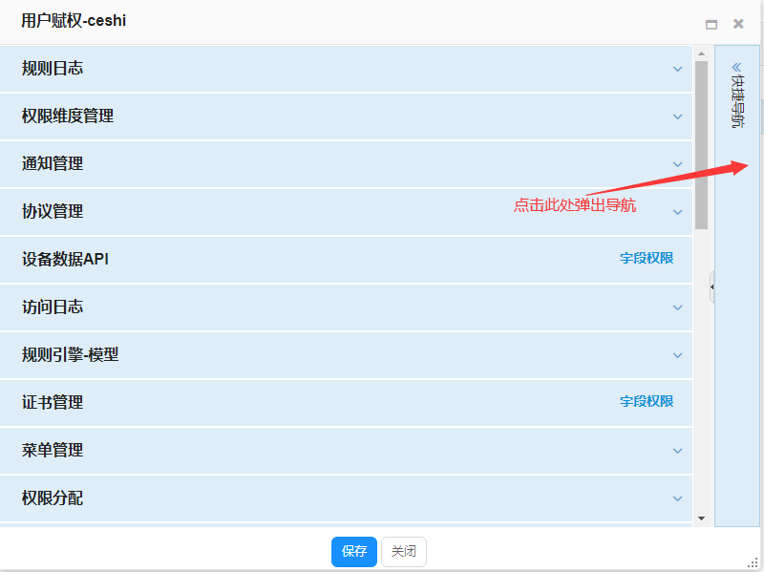Expand the 通知管理 section chevron

677,164
